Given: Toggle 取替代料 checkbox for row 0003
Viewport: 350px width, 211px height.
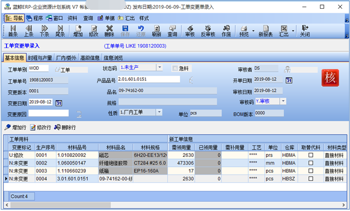Looking at the screenshot, I should point(311,171).
